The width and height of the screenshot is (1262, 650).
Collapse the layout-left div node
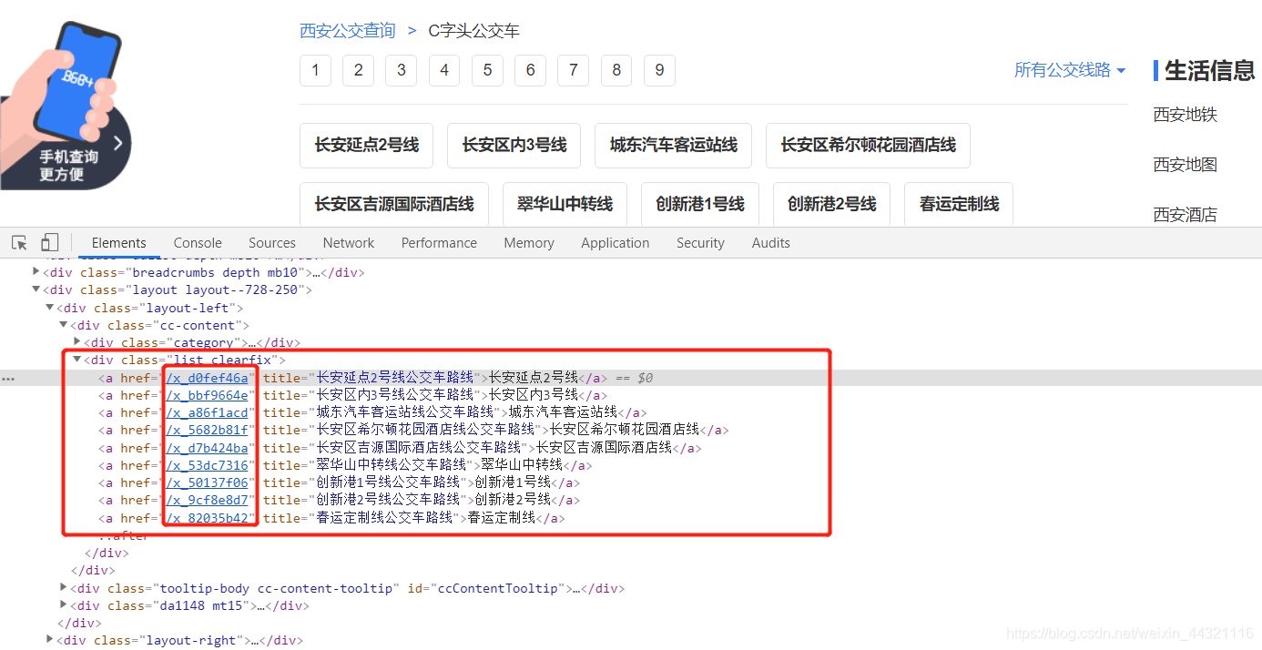50,308
